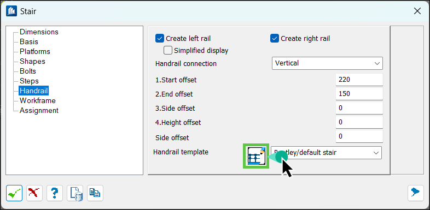
Task: Click the red X cancel icon
Action: [34, 193]
